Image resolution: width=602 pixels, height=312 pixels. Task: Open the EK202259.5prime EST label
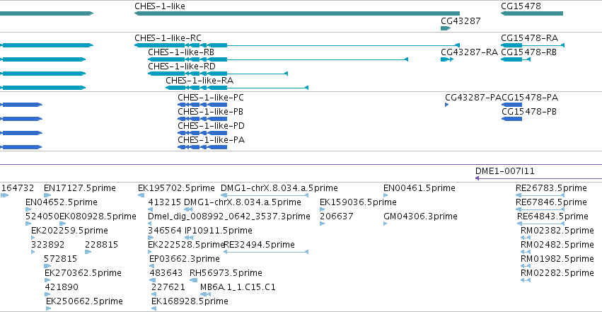coord(69,231)
